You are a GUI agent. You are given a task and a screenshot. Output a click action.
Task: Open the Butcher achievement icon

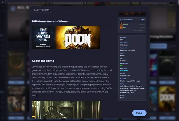coord(121,24)
